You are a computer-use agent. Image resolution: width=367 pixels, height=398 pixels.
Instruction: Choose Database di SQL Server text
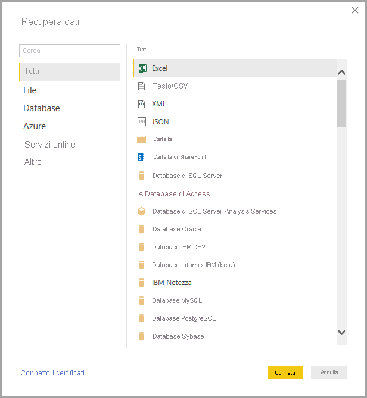[x=187, y=176]
